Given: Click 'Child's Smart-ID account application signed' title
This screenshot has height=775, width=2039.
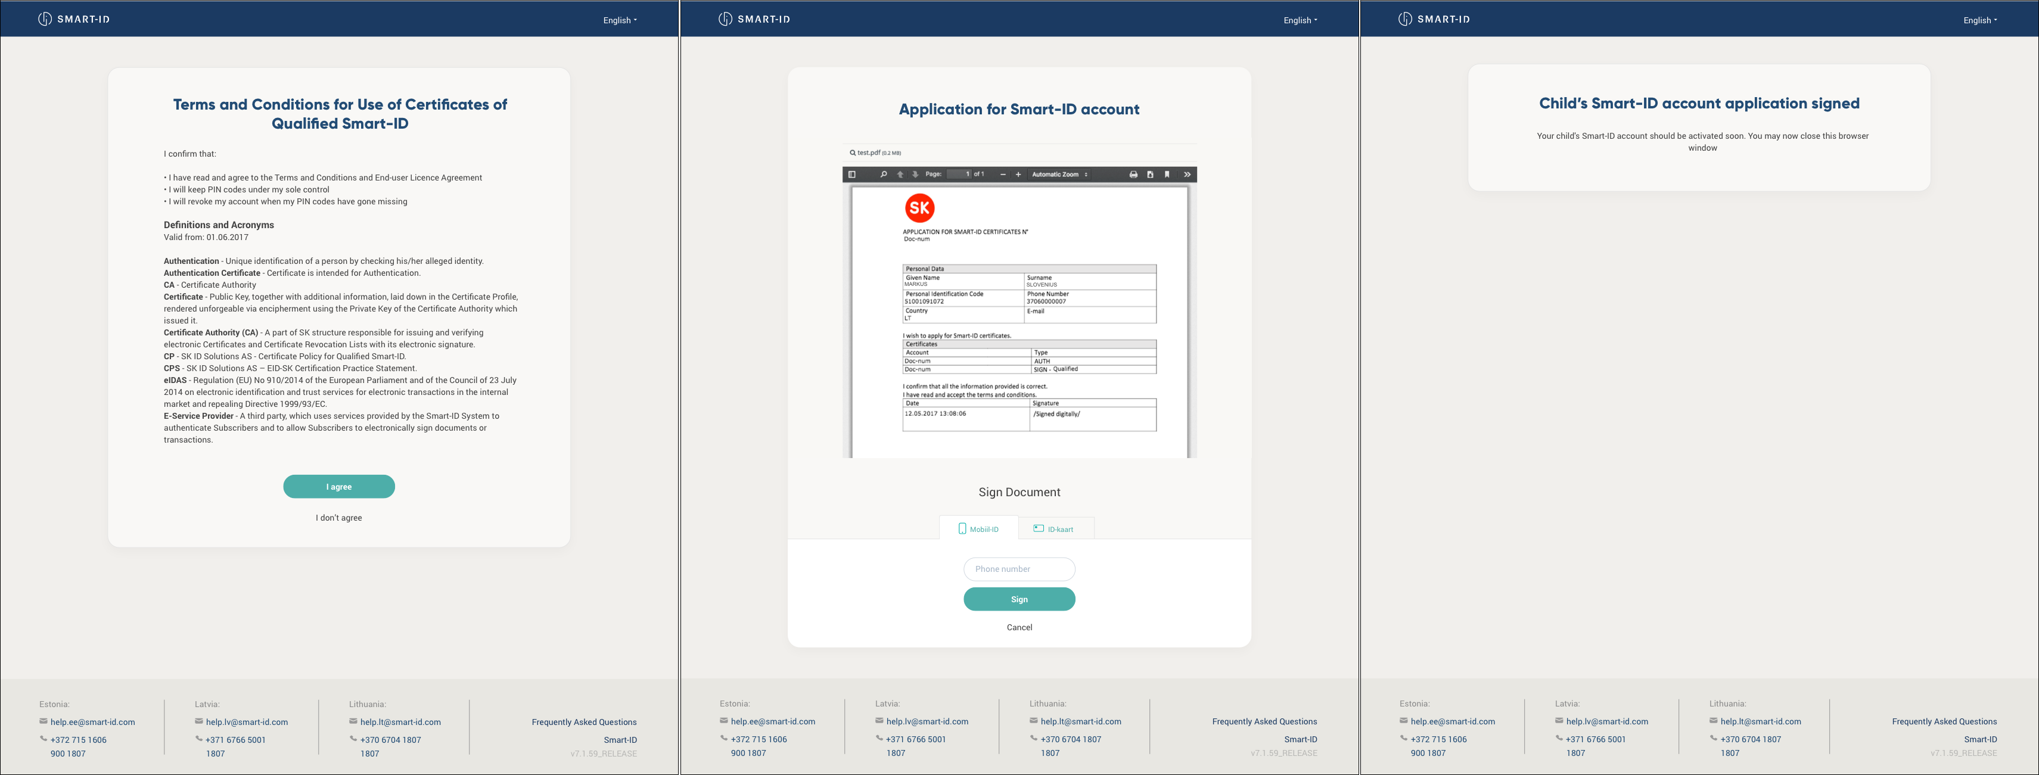Looking at the screenshot, I should [1699, 104].
